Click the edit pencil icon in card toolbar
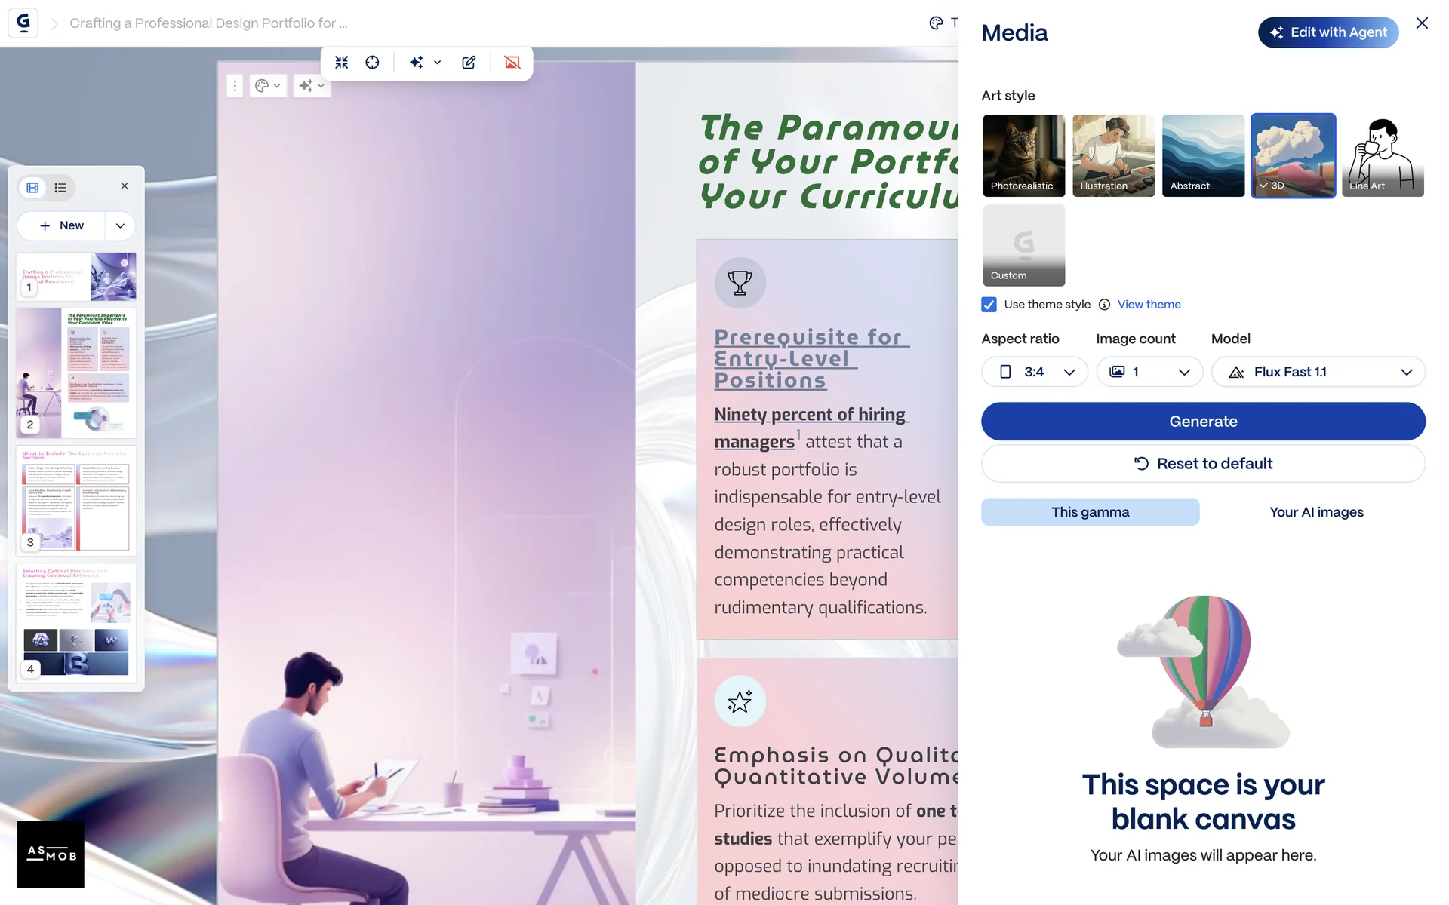The width and height of the screenshot is (1449, 905). coord(469,63)
